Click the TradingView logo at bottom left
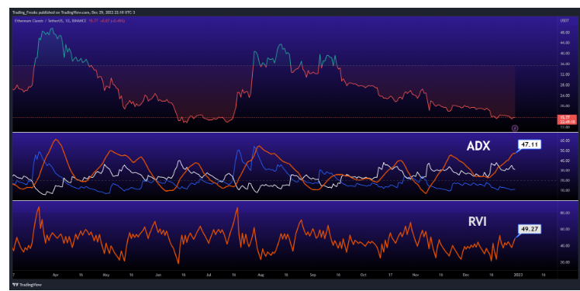The image size is (580, 291). click(27, 285)
